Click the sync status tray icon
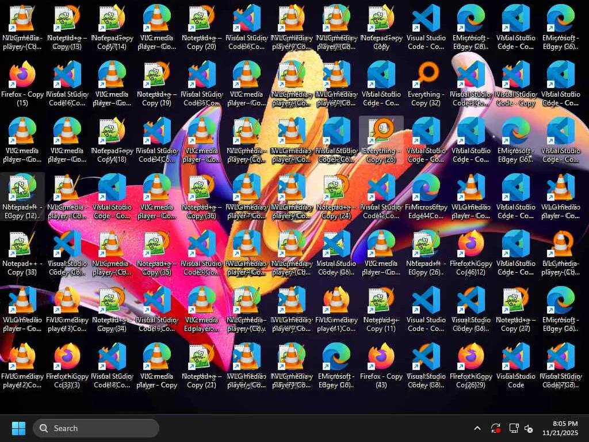 point(495,428)
